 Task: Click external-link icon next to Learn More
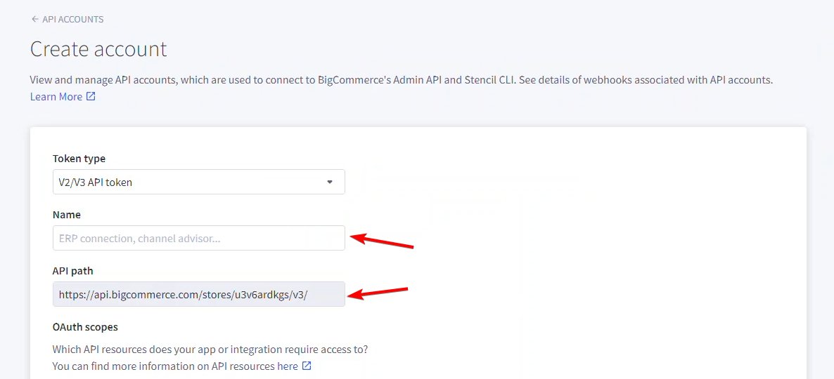(91, 97)
